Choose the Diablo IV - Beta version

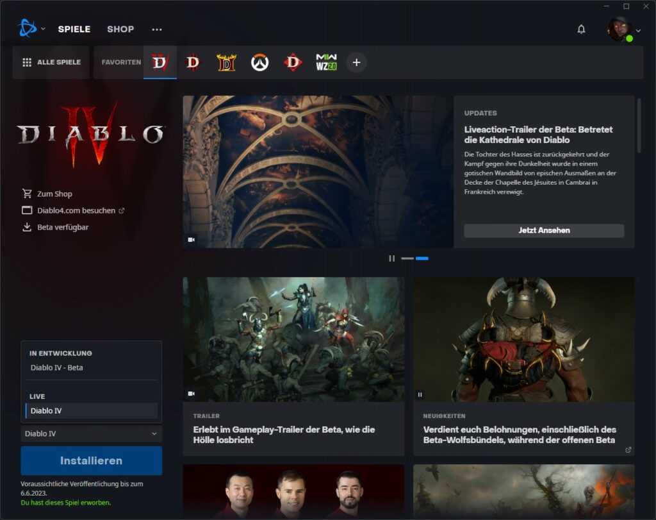pyautogui.click(x=91, y=367)
